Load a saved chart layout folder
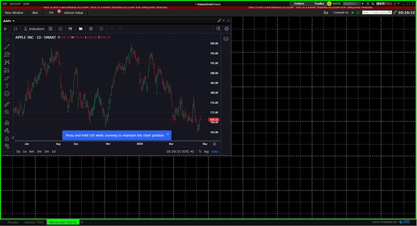Image resolution: width=417 pixels, height=226 pixels. [81, 29]
